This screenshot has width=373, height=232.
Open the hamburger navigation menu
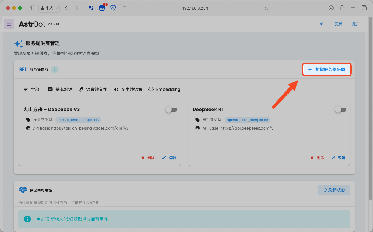pos(9,24)
